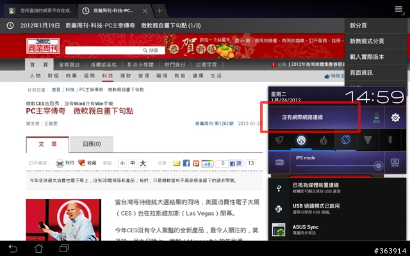This screenshot has width=410, height=256.
Task: Close the 商業周刊-科技-PC browser tab
Action: (145, 11)
